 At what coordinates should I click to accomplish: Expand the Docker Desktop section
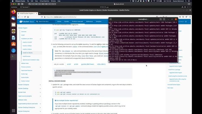(x=40, y=89)
